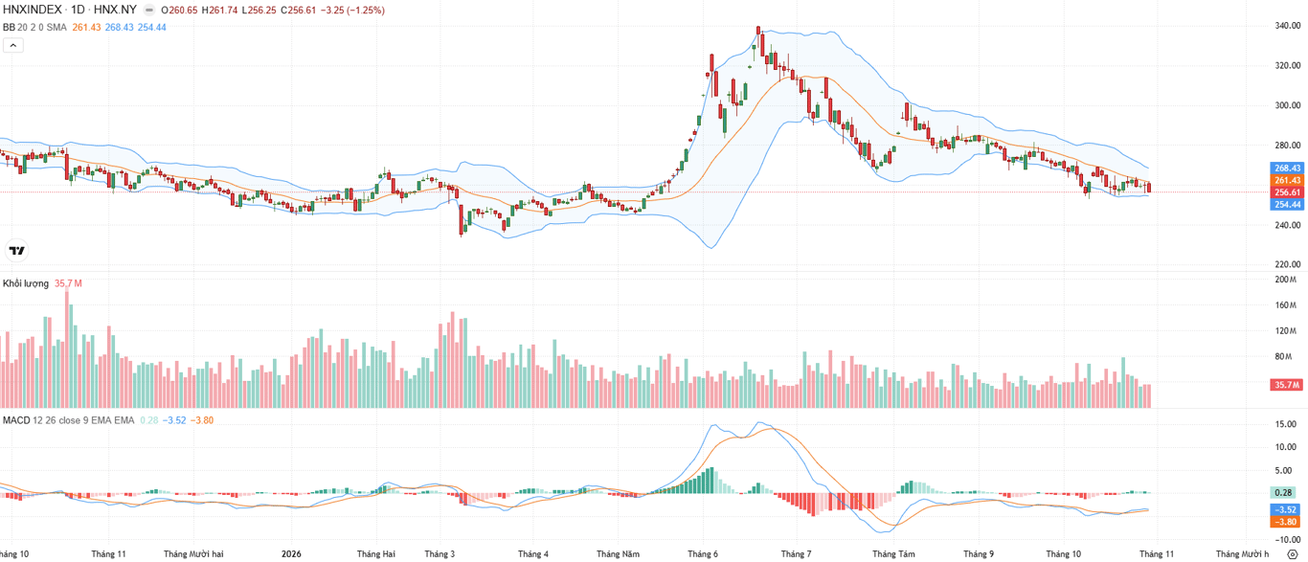Click the 2026 year time axis label
Image resolution: width=1308 pixels, height=562 pixels.
292,554
